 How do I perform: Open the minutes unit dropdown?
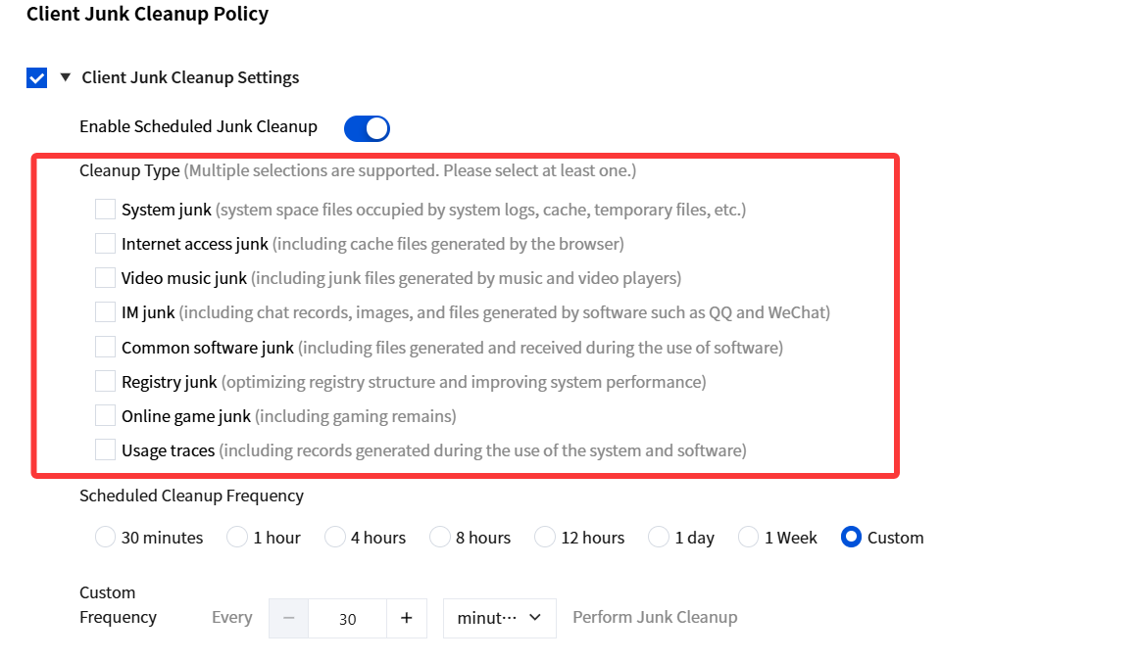500,618
